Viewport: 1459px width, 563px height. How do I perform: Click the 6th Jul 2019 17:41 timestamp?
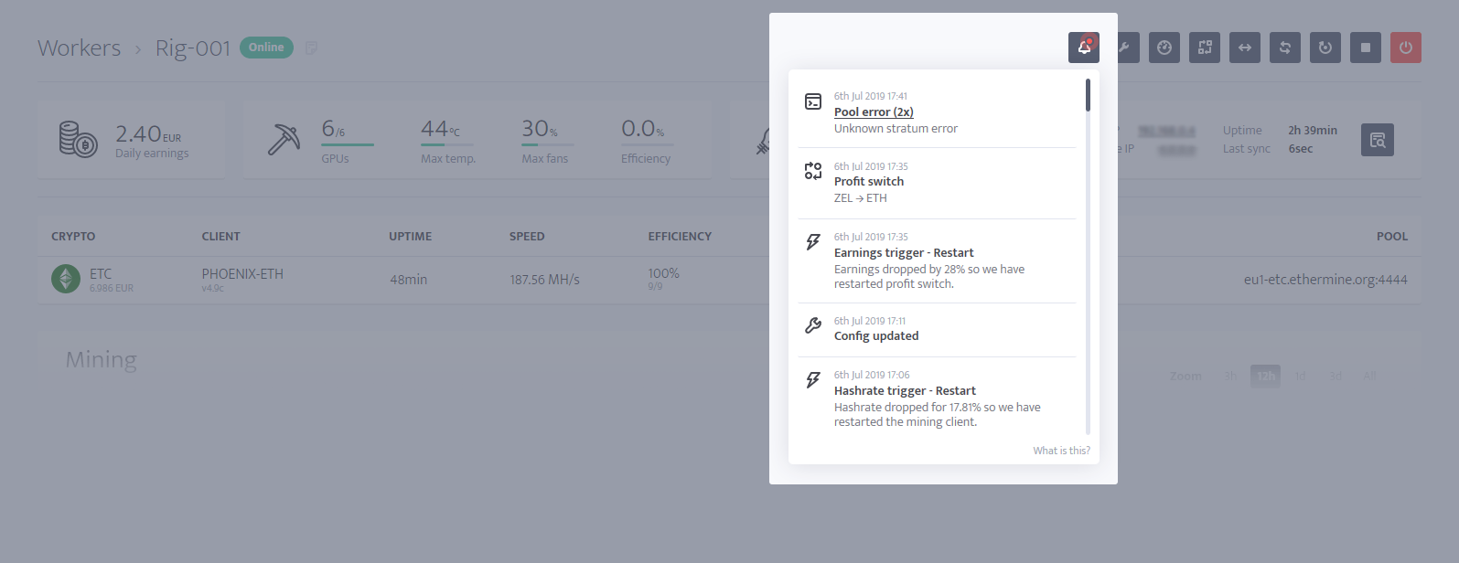pos(871,96)
